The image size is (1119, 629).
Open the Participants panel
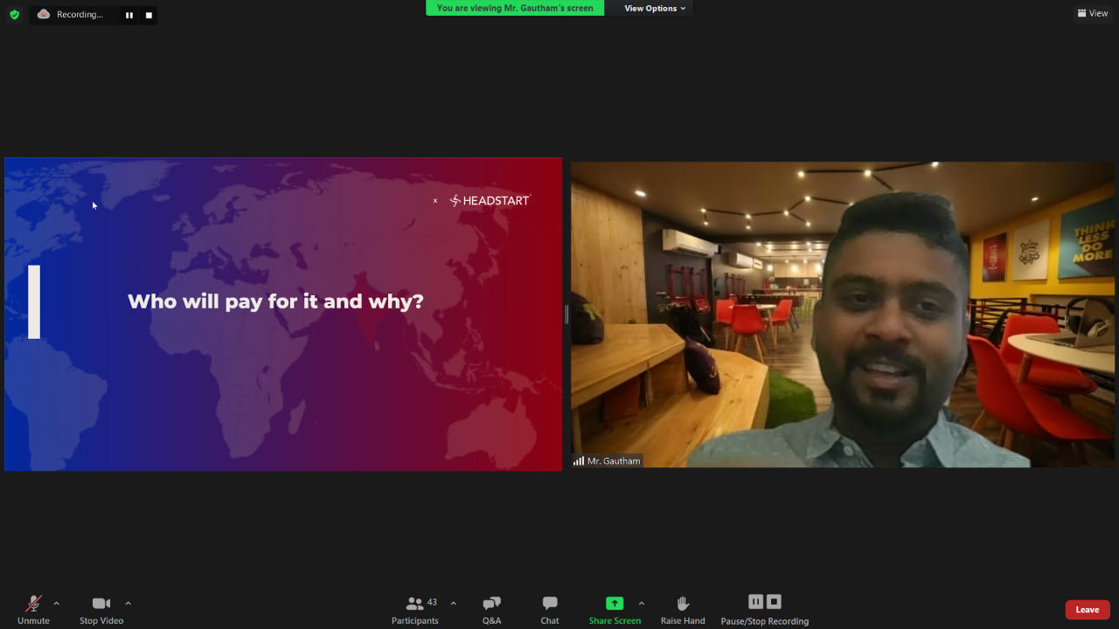pos(415,609)
